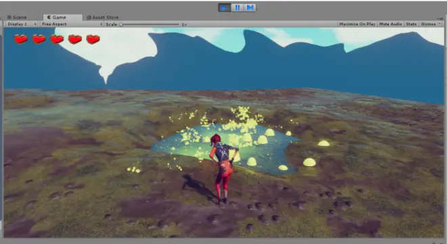Toggle the Stats overlay
Viewport: 447px width, 244px height.
click(x=411, y=24)
